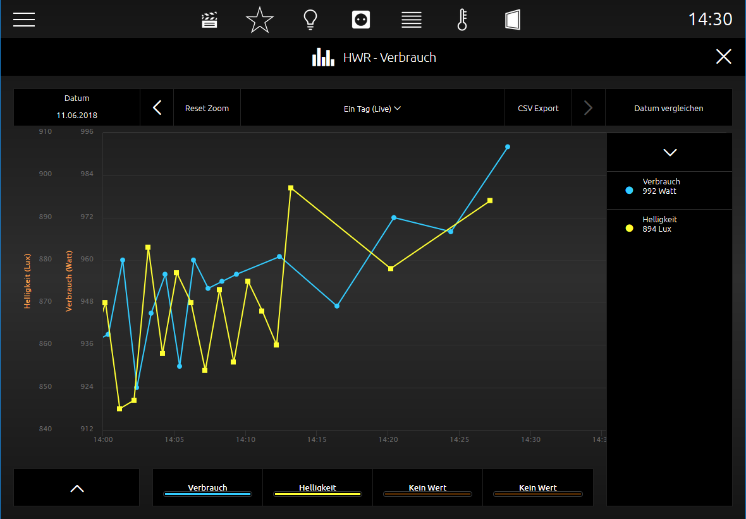Open the scenes clapperboard icon
746x519 pixels.
(209, 20)
